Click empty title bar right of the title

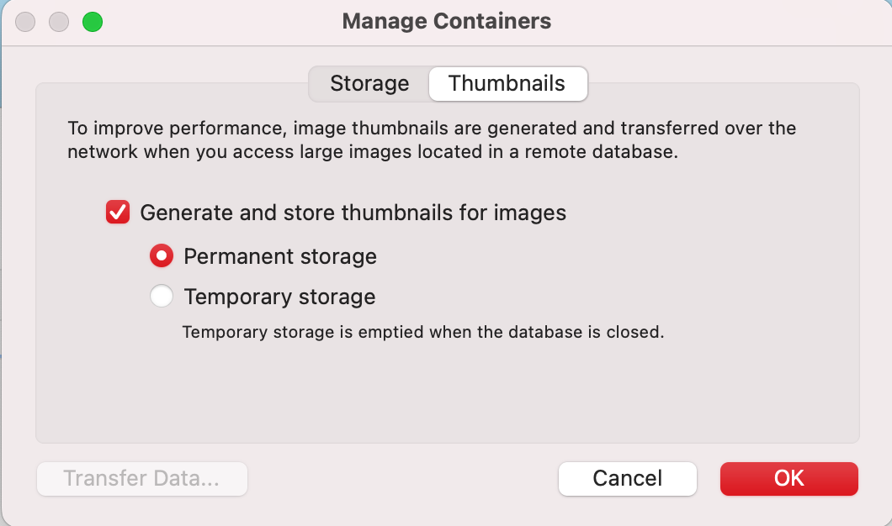(x=715, y=22)
